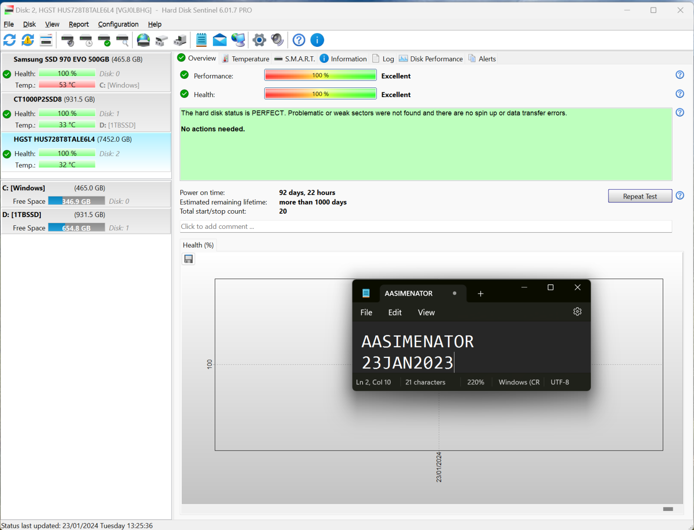Click the disk icon with speaker
694x530 pixels.
click(67, 40)
